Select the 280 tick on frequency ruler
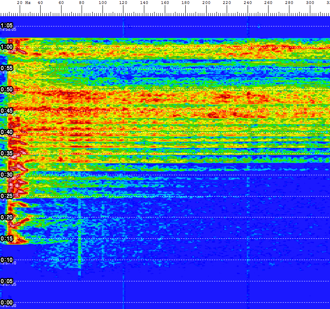This screenshot has width=330, height=309. 289,3
